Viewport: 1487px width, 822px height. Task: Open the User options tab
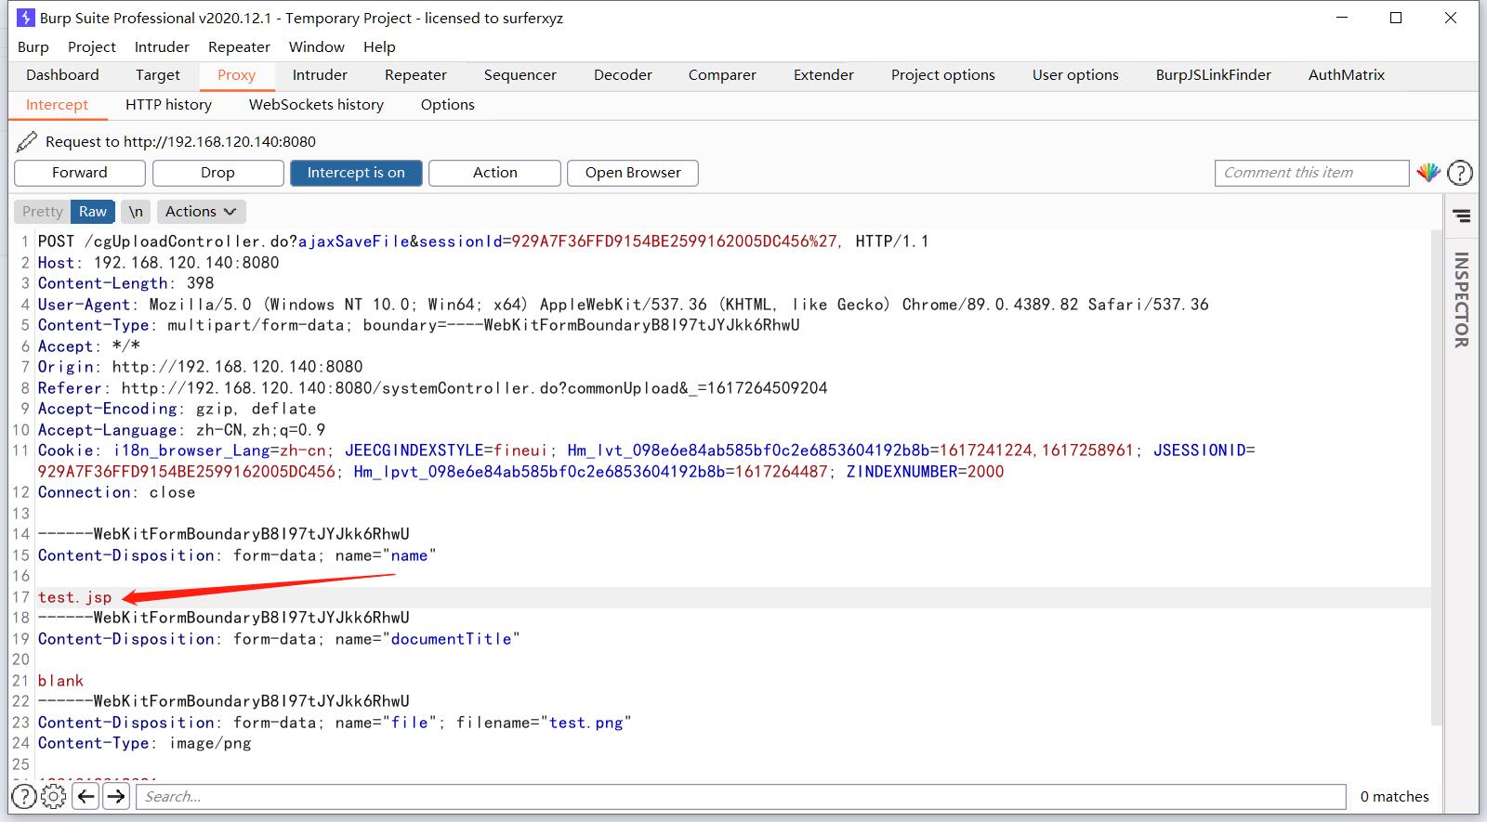(x=1075, y=75)
